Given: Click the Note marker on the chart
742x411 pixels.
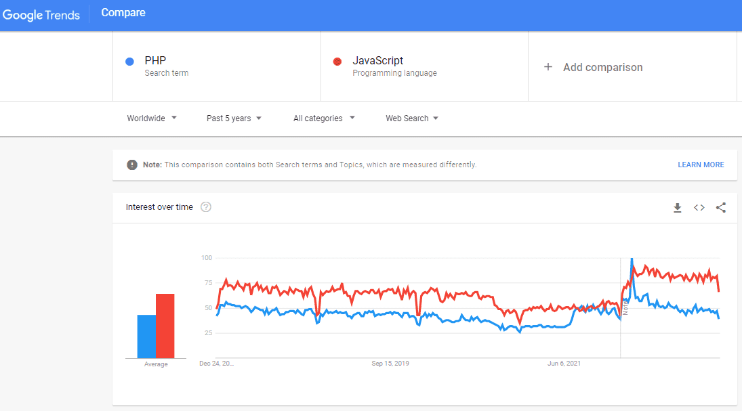Looking at the screenshot, I should tap(625, 307).
